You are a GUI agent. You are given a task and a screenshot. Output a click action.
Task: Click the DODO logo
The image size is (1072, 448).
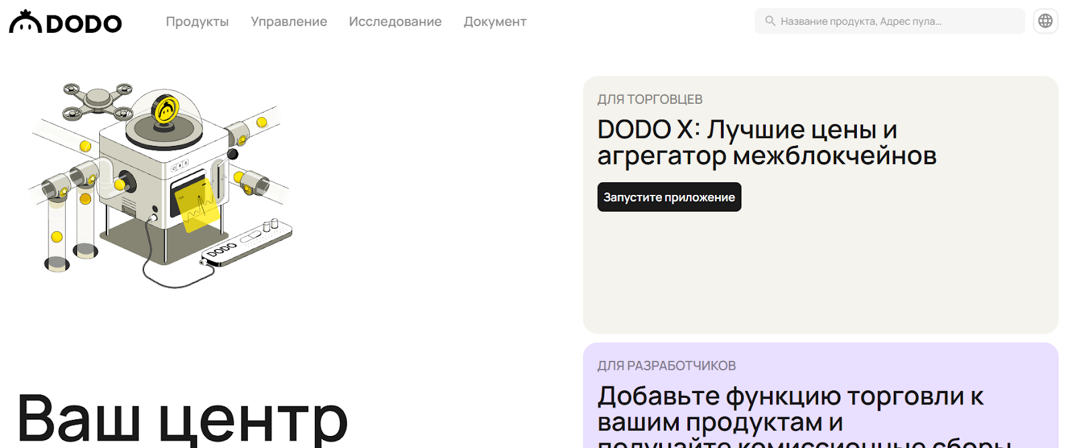(65, 21)
